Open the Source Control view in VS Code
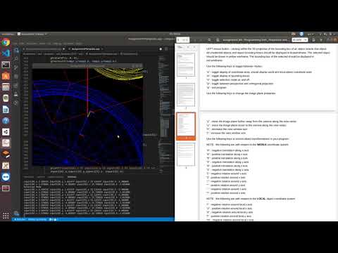 (16, 67)
